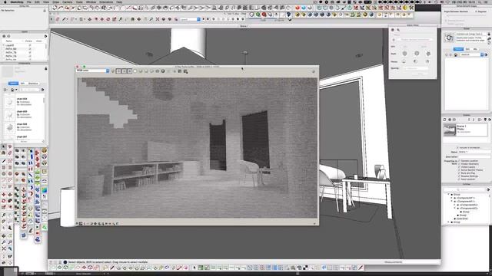Click Outliner details arrow icon
Viewport: 492px width, 276px height.
point(488,189)
